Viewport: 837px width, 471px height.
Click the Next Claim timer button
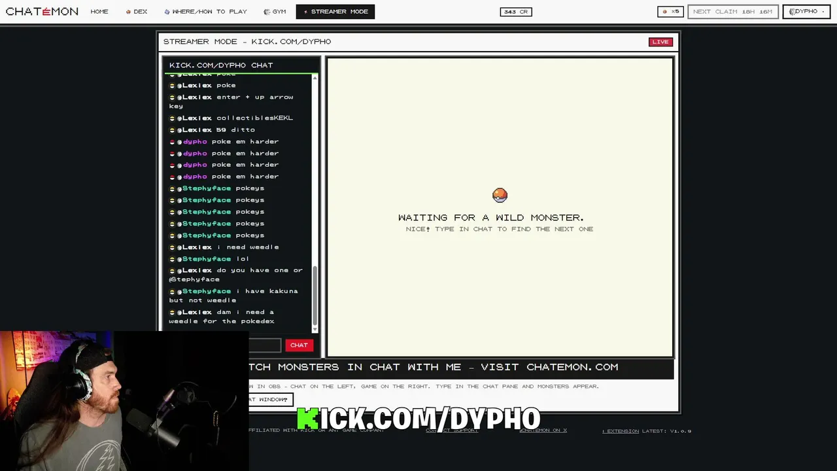coord(732,12)
